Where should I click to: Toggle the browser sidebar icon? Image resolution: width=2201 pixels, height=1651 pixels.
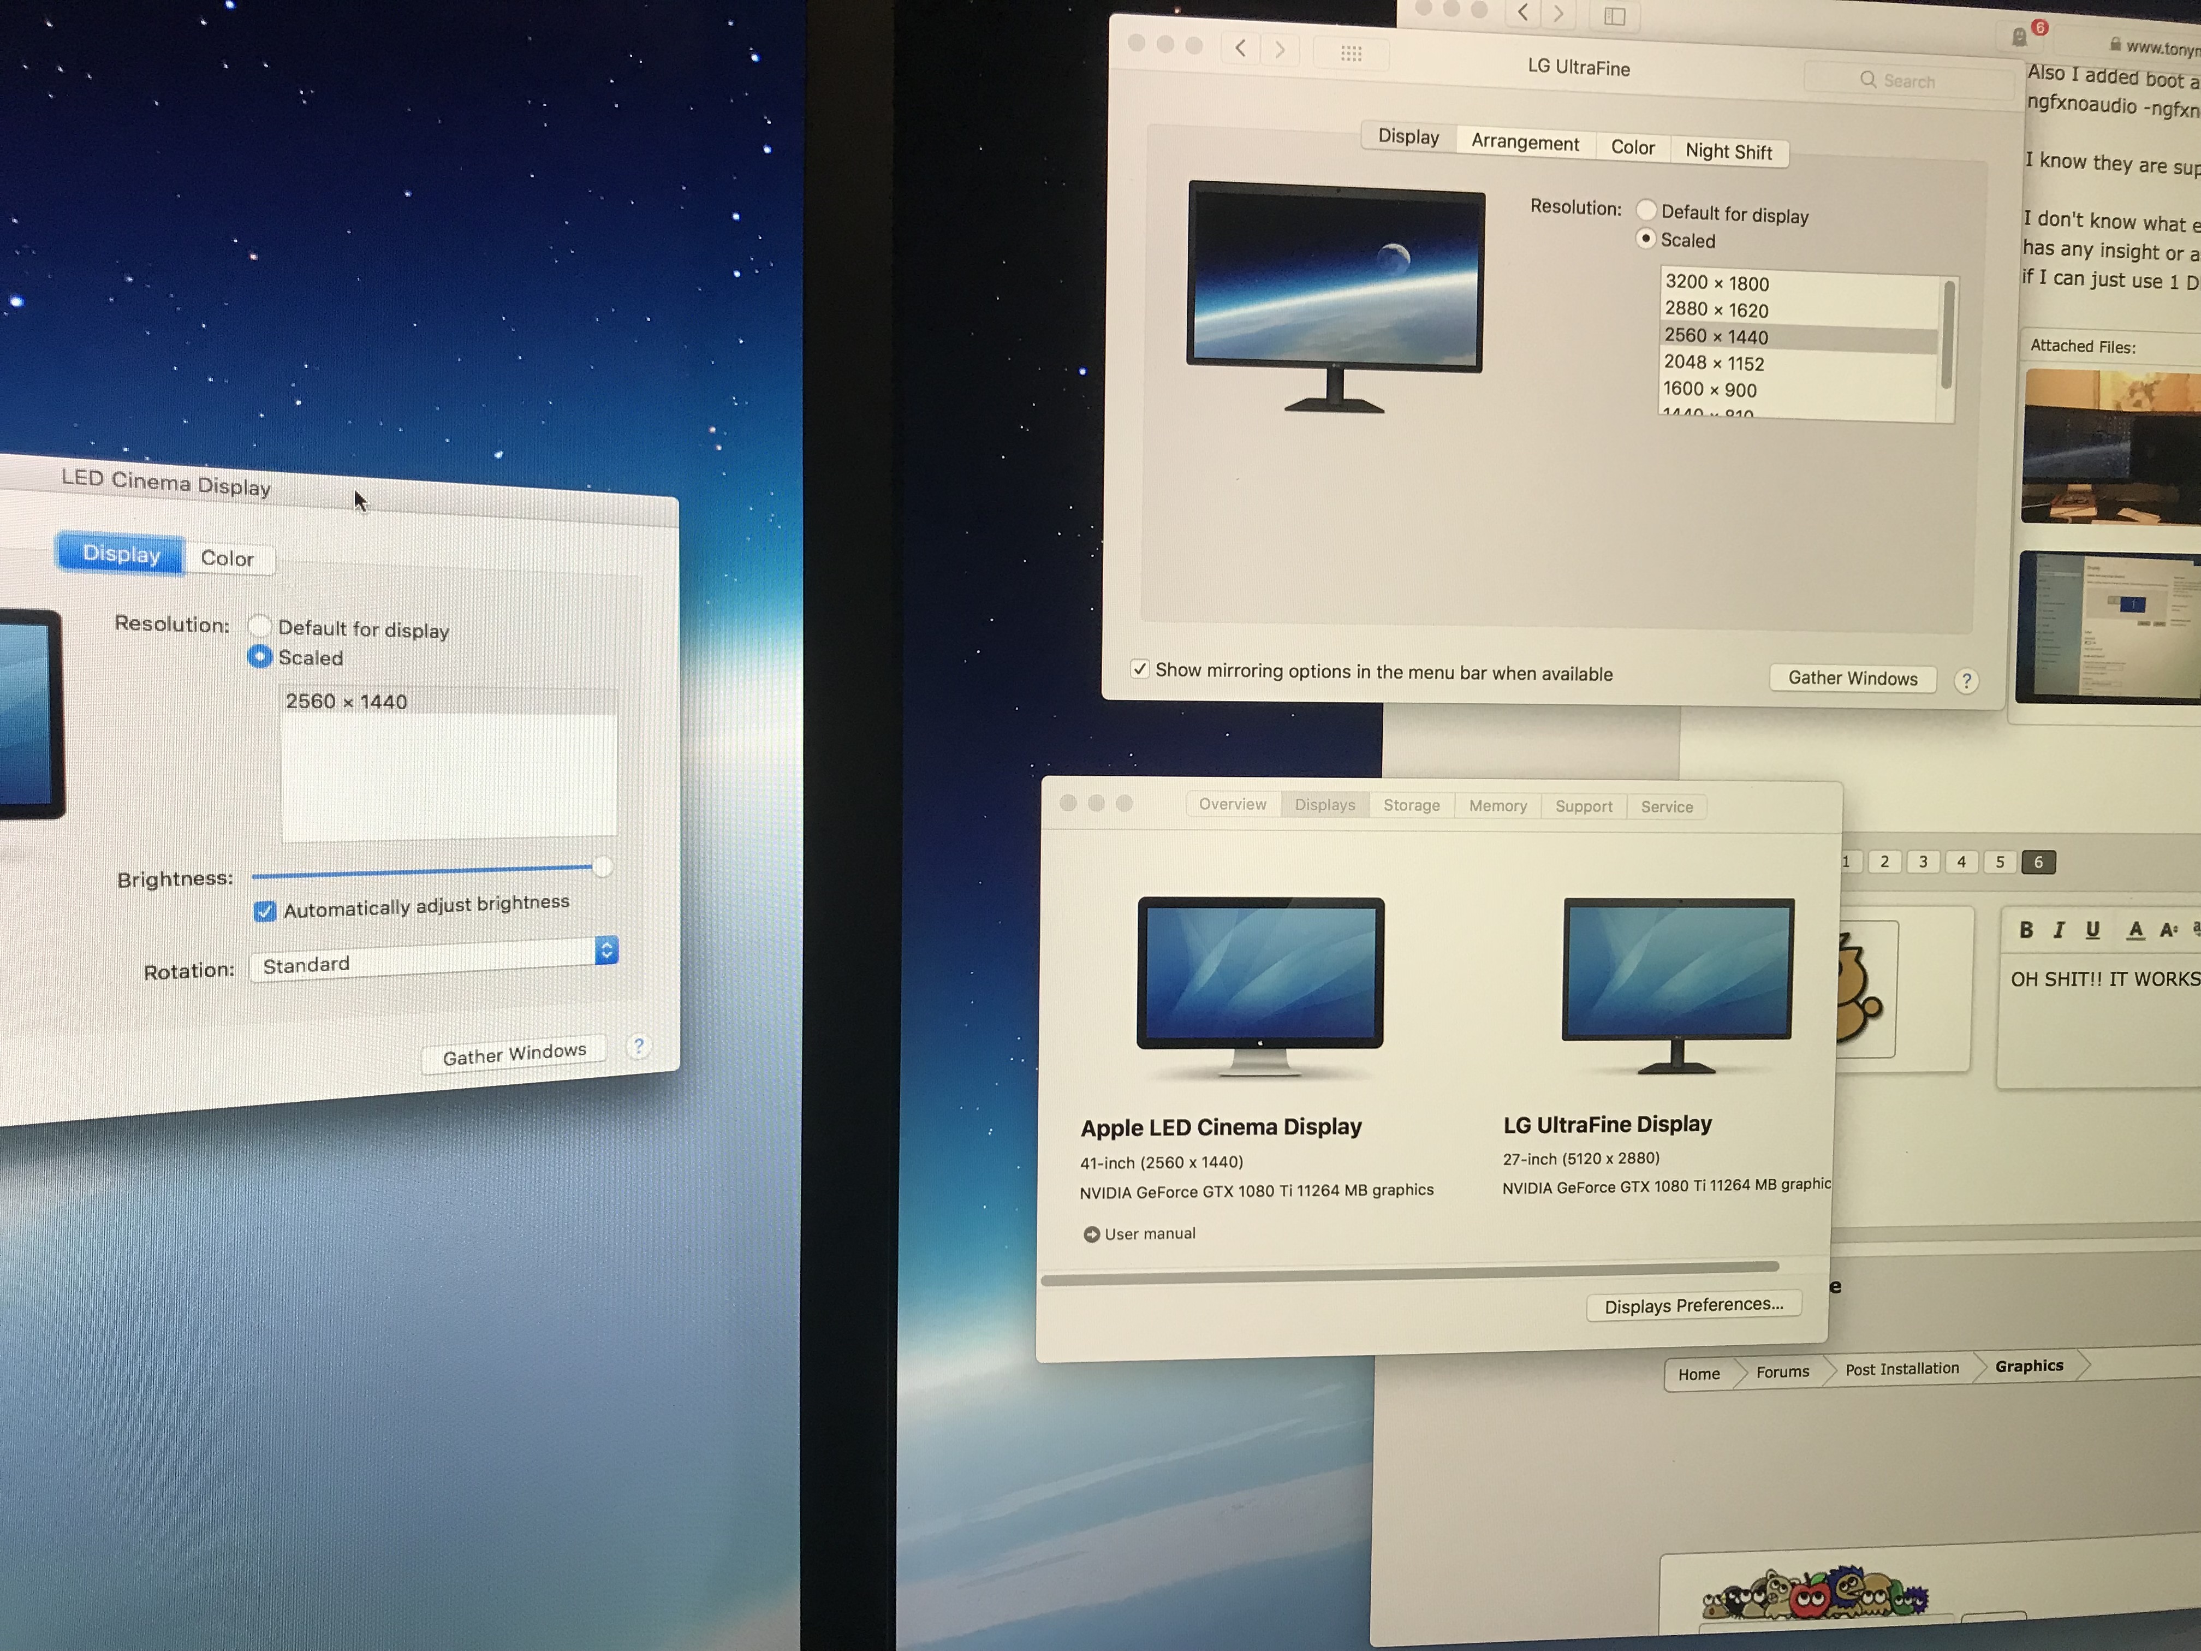[1615, 16]
